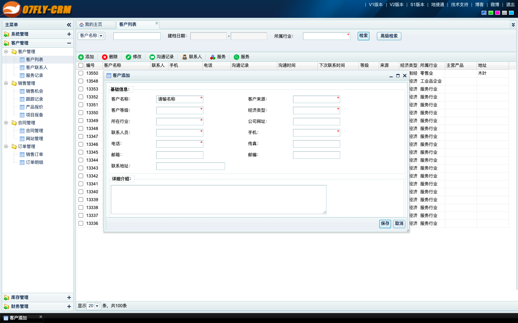Check the row 13341 checkbox
Image resolution: width=518 pixels, height=323 pixels.
[81, 184]
